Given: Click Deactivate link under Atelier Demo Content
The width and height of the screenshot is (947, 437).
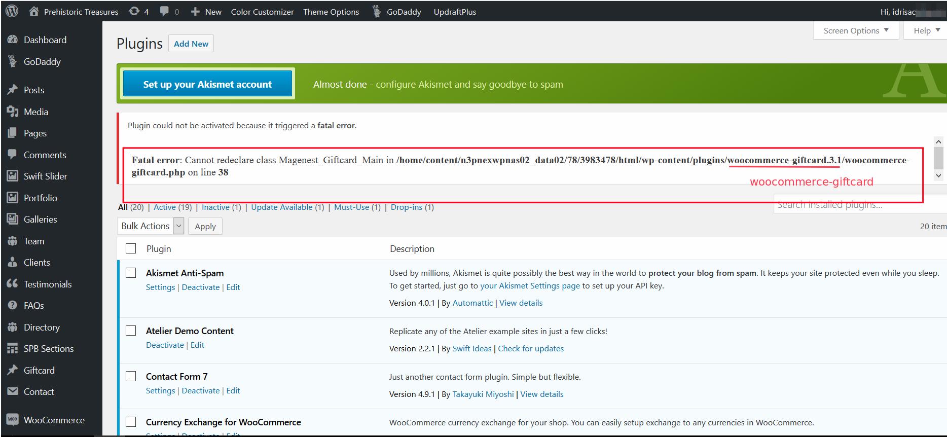Looking at the screenshot, I should point(165,345).
